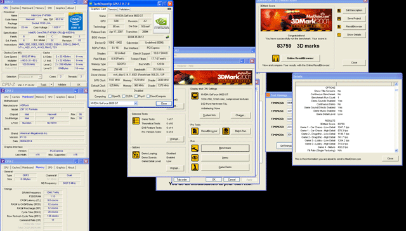Open the processor Selection dropdown in CPU-Z
This screenshot has height=231, width=406.
(x=40, y=77)
